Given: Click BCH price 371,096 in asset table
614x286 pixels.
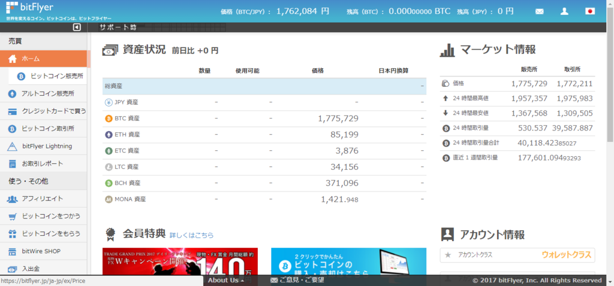Looking at the screenshot, I should pyautogui.click(x=342, y=183).
